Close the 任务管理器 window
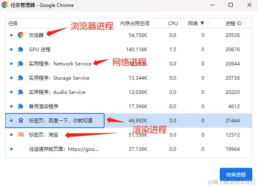This screenshot has width=258, height=187. (x=249, y=5)
